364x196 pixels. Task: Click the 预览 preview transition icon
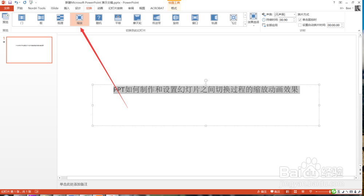pos(5,18)
